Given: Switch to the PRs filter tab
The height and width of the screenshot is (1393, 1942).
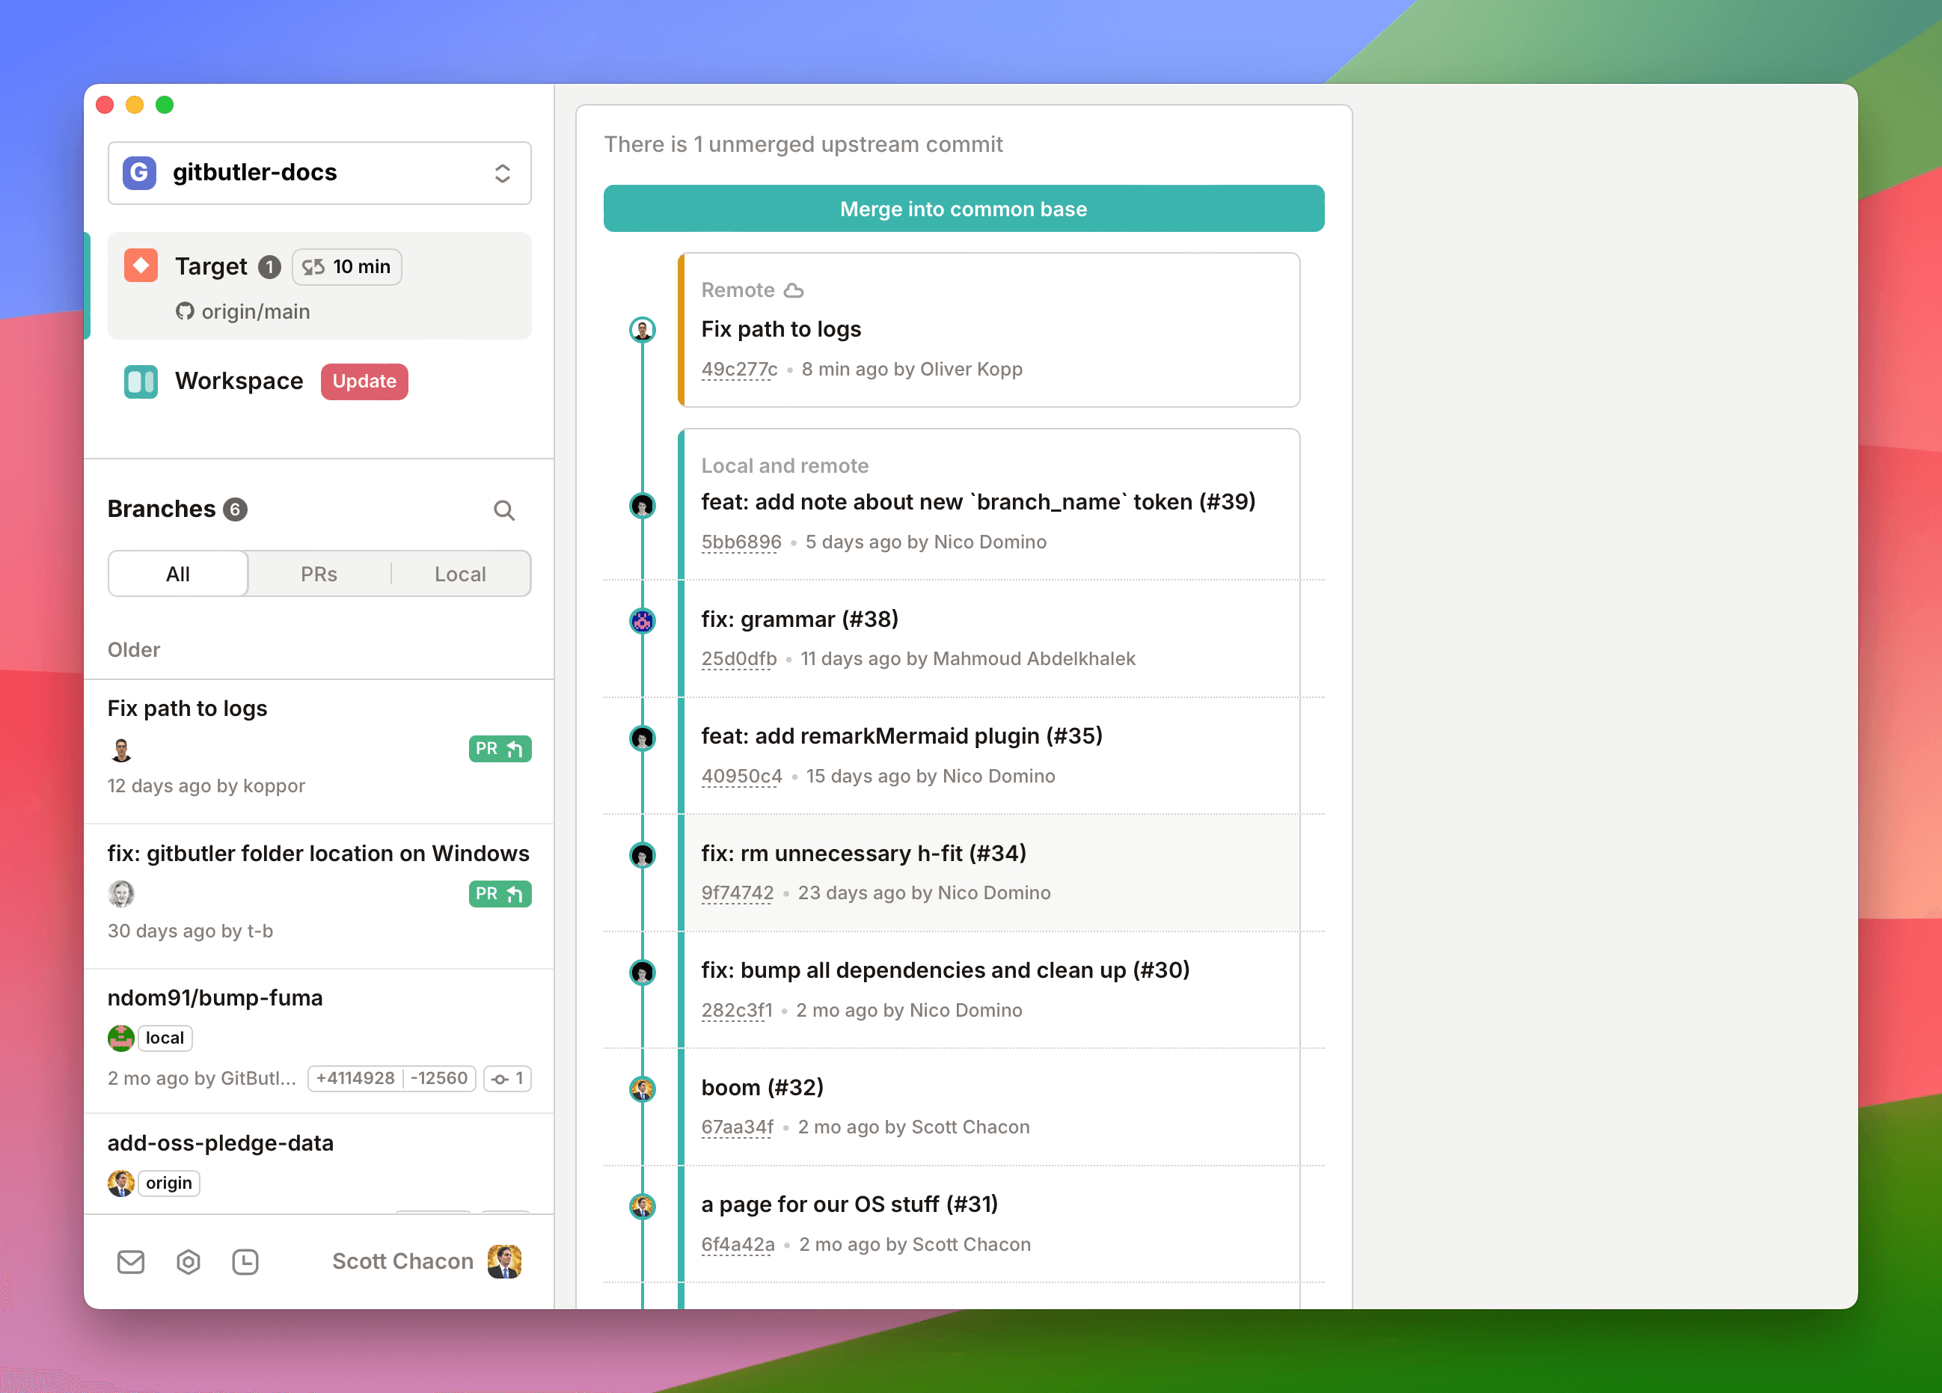Looking at the screenshot, I should 319,574.
